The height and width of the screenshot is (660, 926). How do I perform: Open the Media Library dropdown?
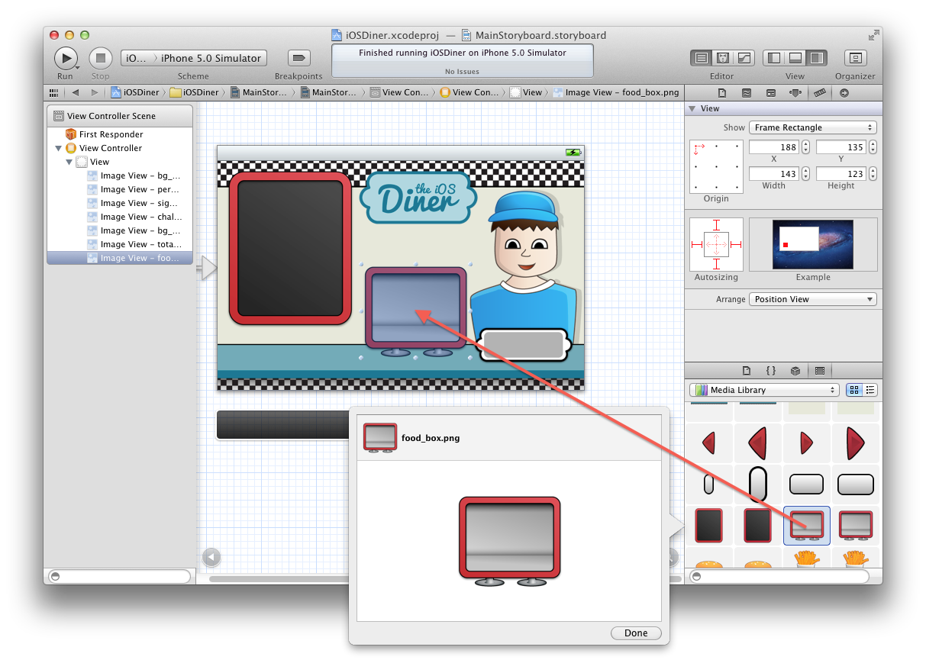point(764,390)
